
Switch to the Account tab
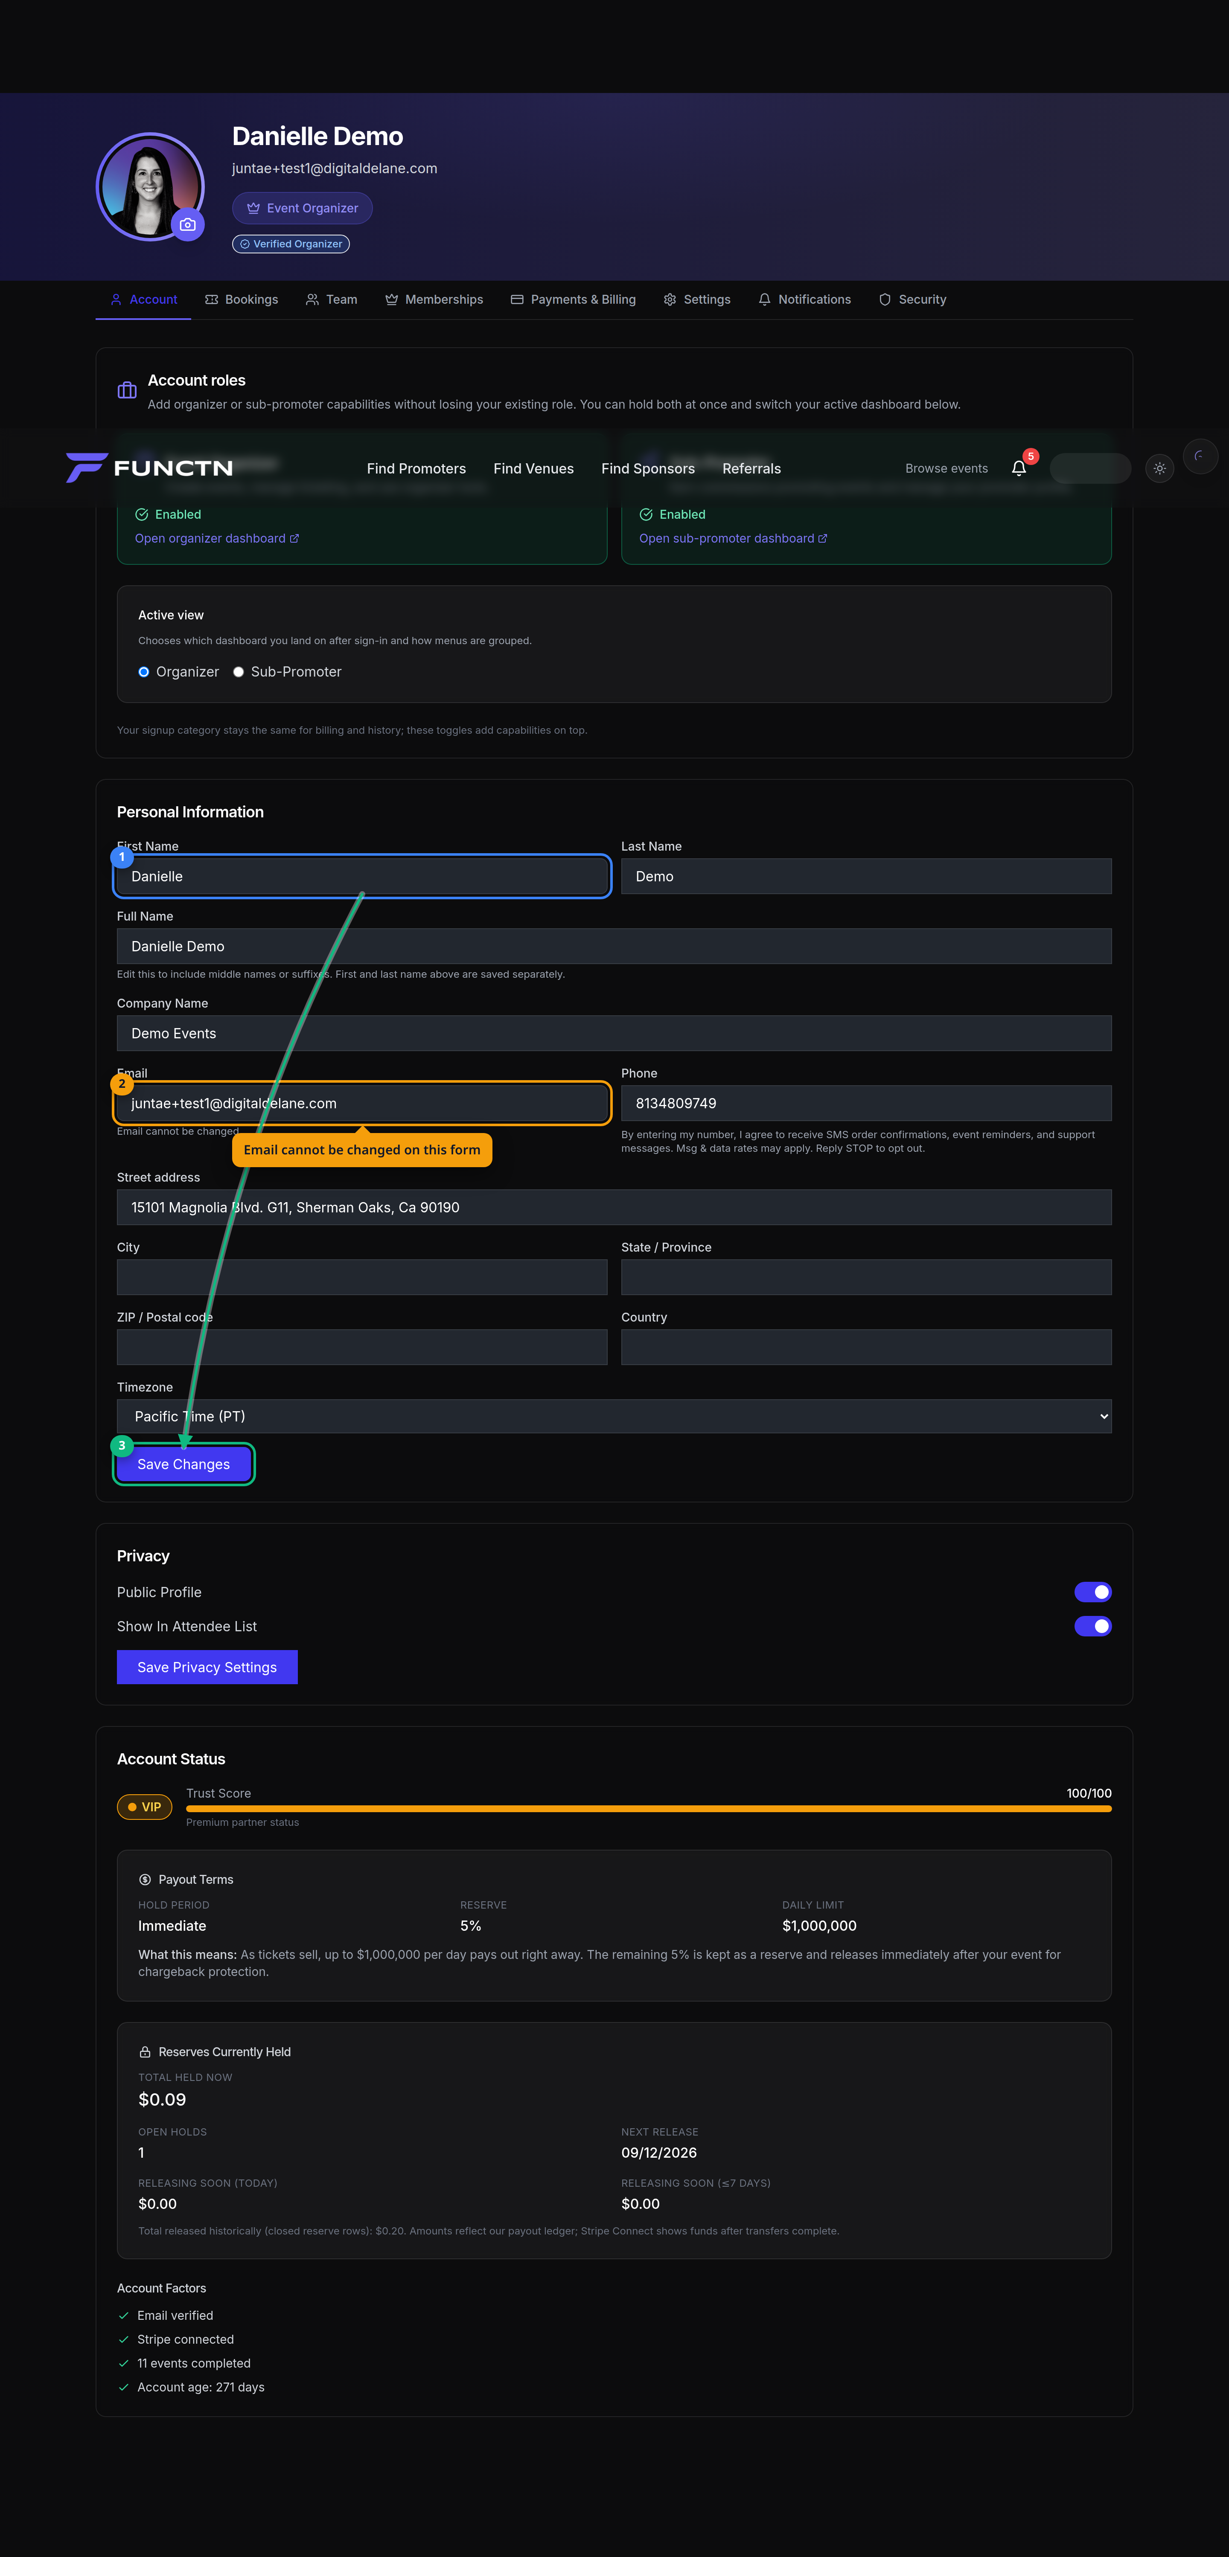click(x=144, y=300)
